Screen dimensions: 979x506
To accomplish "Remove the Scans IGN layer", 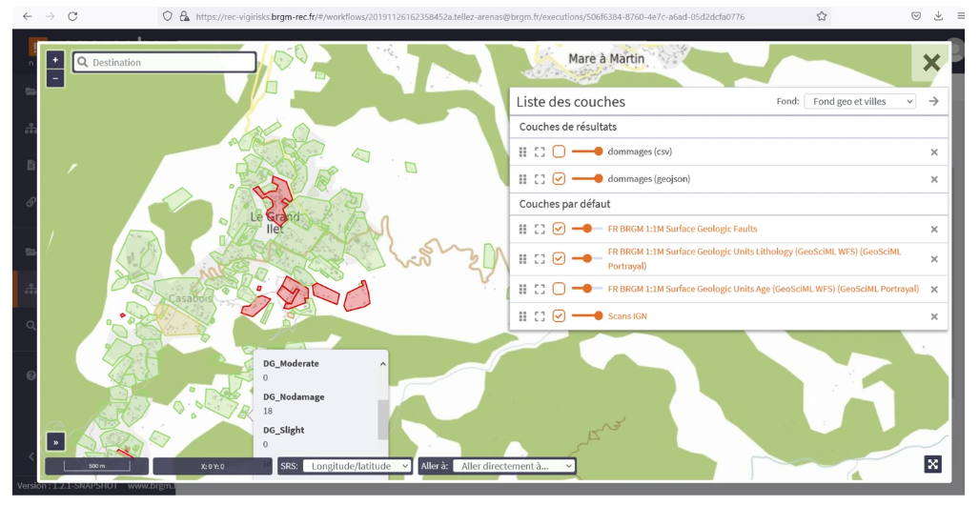I will pos(934,316).
